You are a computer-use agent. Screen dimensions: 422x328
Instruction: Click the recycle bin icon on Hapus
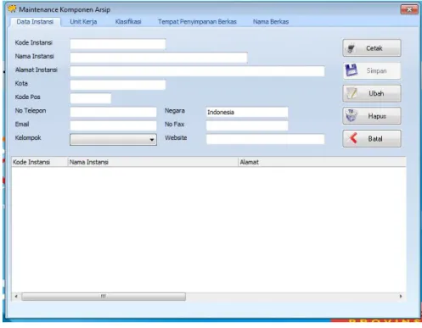point(352,115)
